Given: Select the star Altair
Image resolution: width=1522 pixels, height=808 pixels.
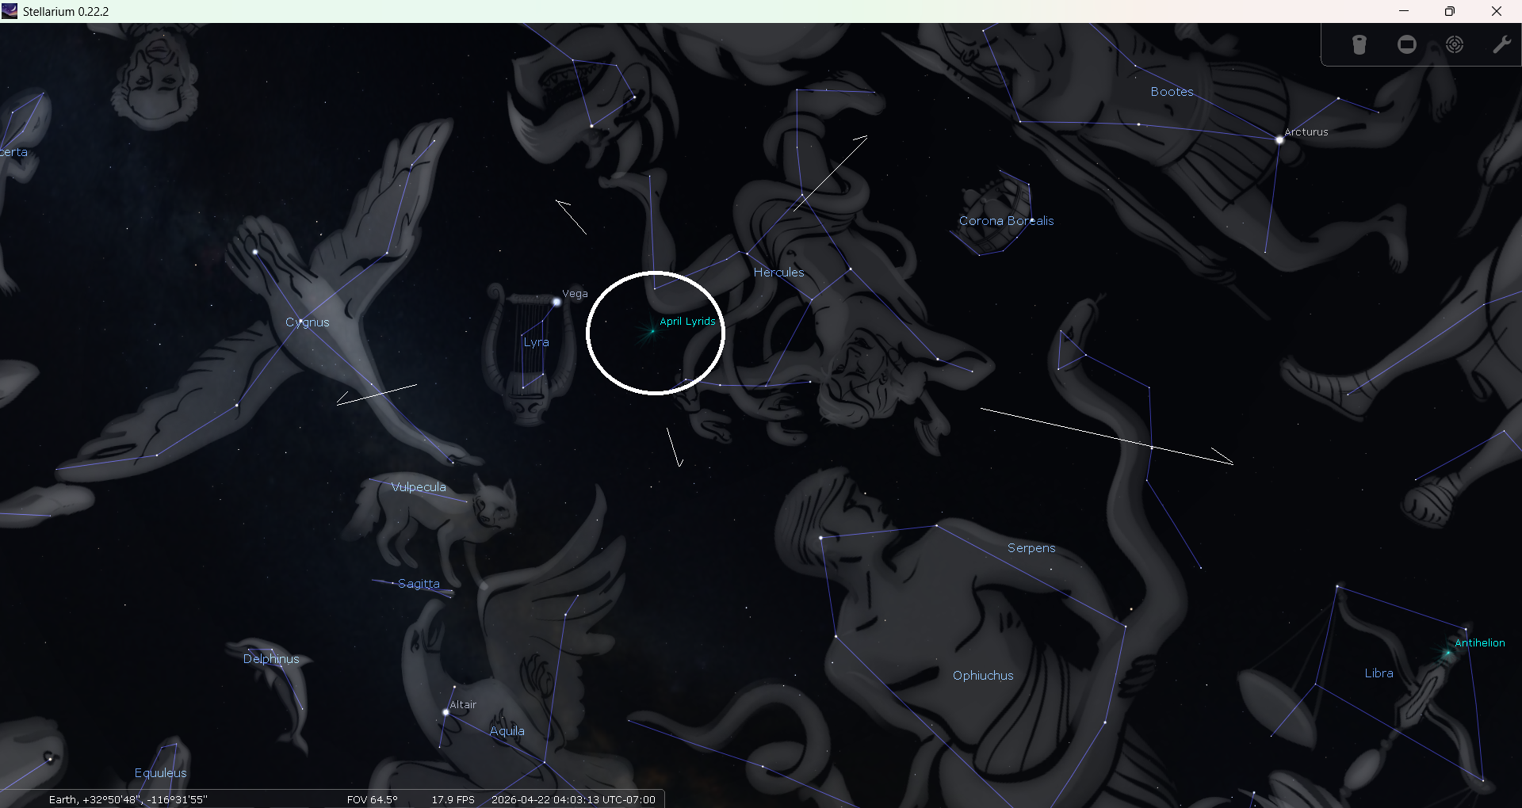Looking at the screenshot, I should [446, 712].
